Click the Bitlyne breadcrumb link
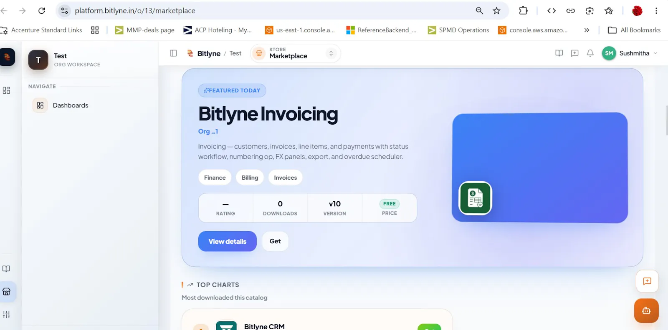668x330 pixels. tap(204, 53)
